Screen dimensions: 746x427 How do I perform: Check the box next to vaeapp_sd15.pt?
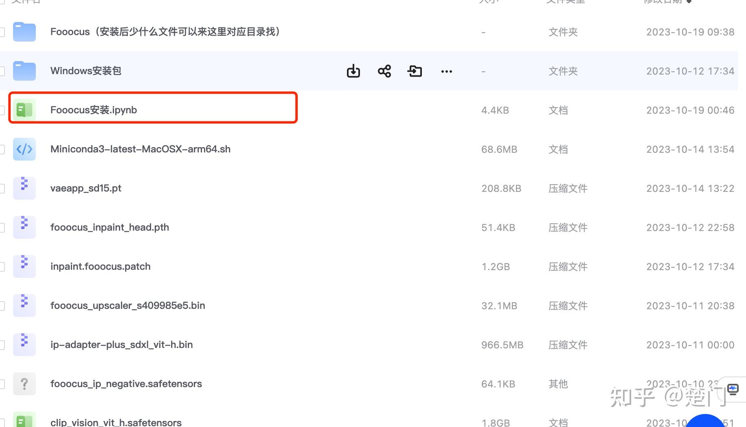pos(2,188)
